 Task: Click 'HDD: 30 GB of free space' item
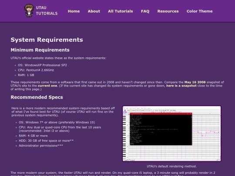46,141
